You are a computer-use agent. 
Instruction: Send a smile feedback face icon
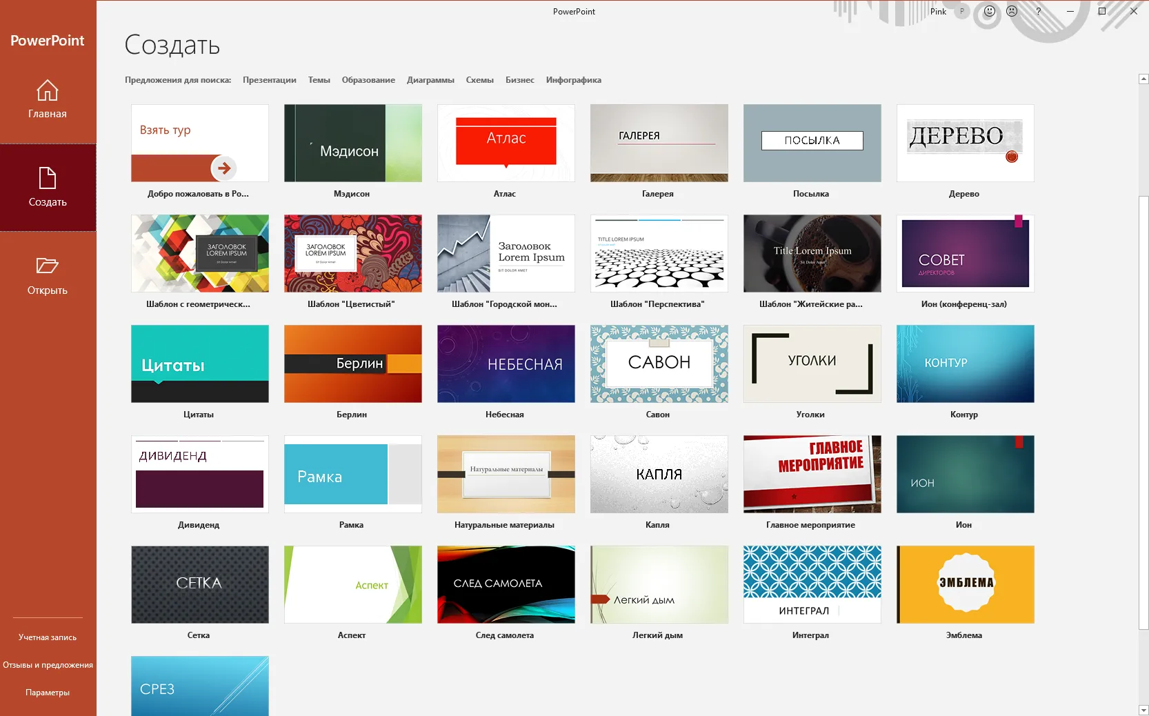pyautogui.click(x=990, y=11)
